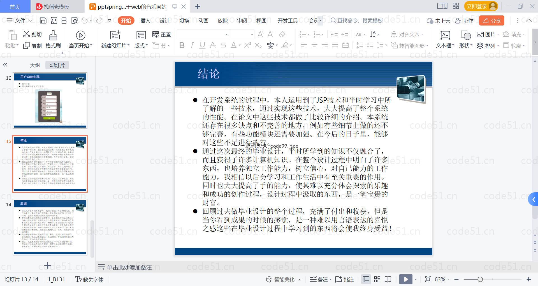Switch to Insert (插入) ribbon tab
This screenshot has height=286, width=538.
[x=145, y=20]
